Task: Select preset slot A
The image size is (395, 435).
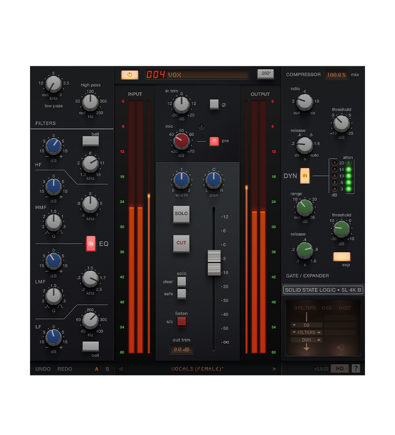Action: coord(97,369)
